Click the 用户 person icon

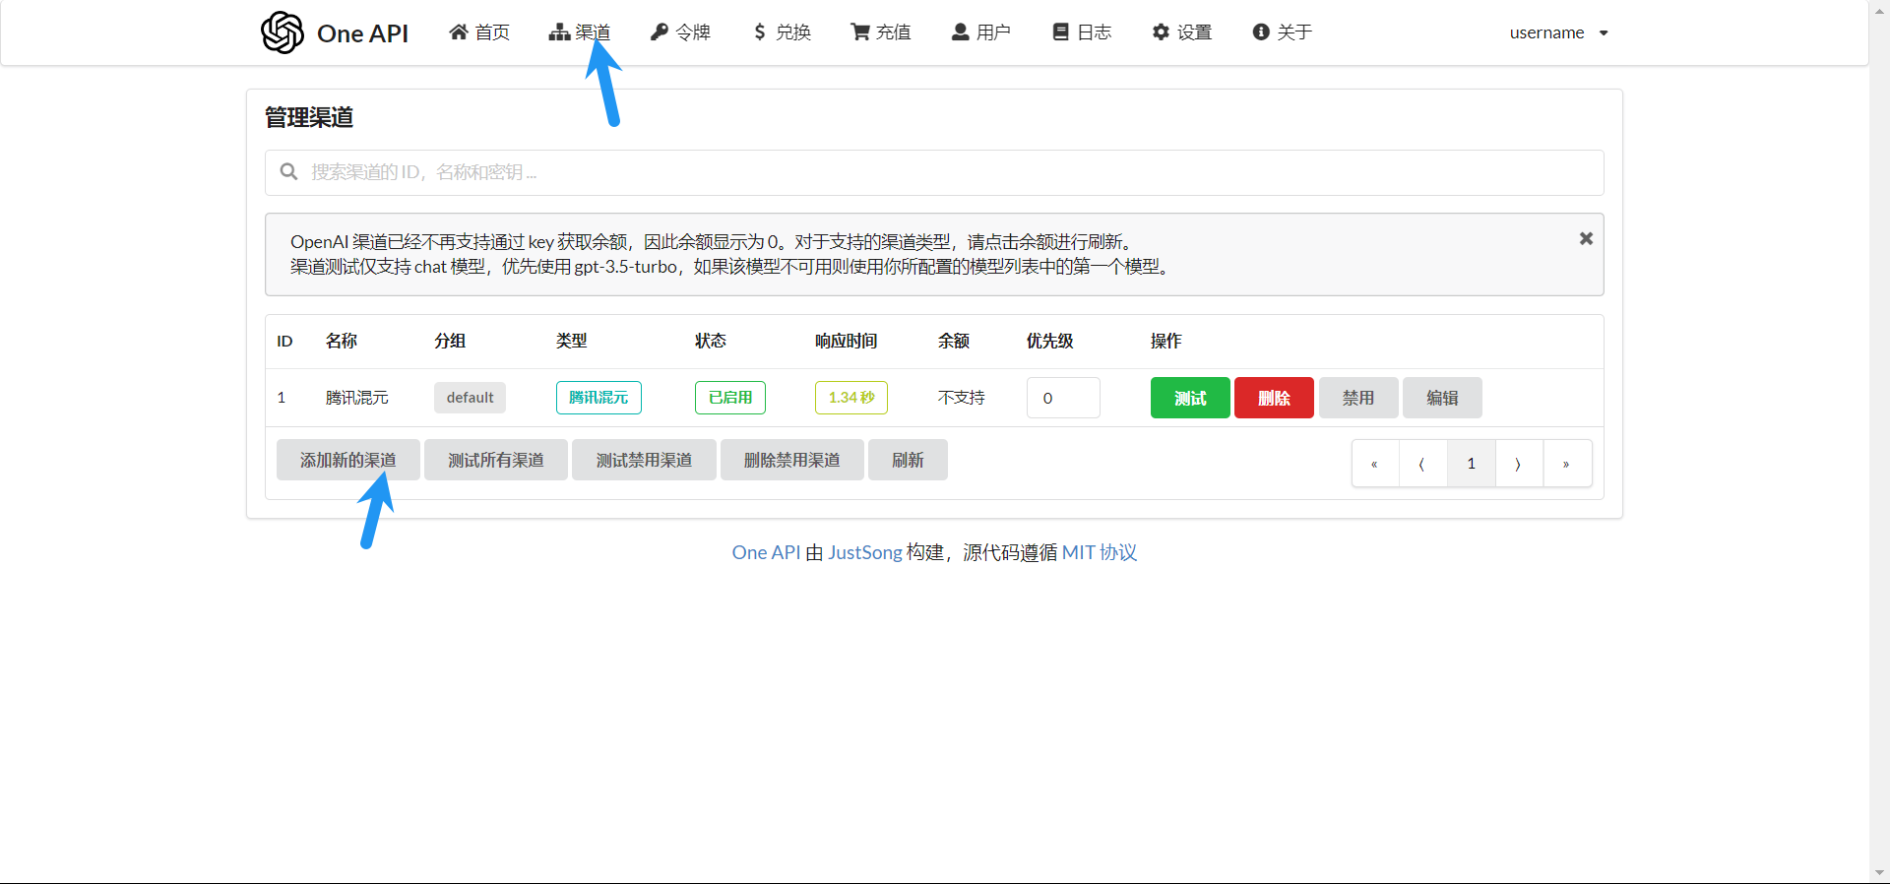pos(960,32)
